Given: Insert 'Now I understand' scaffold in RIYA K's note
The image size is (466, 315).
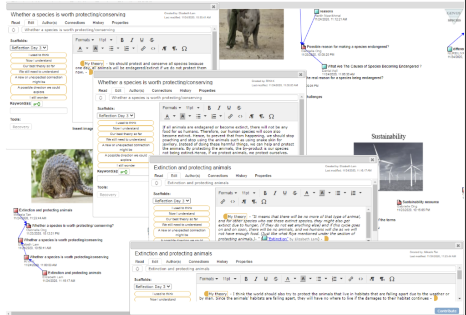Looking at the screenshot, I should pyautogui.click(x=126, y=128).
